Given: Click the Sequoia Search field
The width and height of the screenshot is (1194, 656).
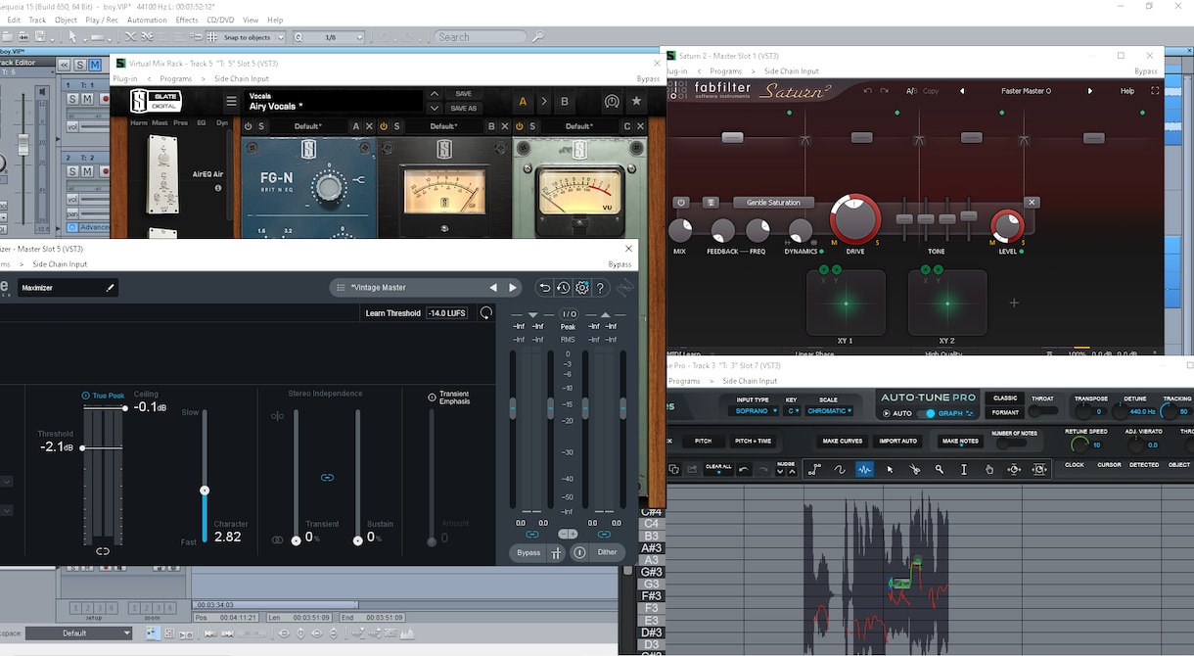Looking at the screenshot, I should pyautogui.click(x=482, y=37).
